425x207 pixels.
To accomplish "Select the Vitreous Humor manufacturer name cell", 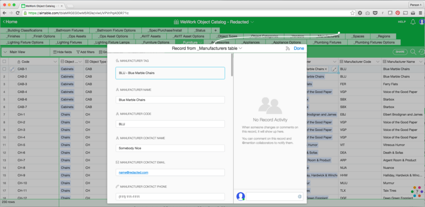I will (x=403, y=145).
